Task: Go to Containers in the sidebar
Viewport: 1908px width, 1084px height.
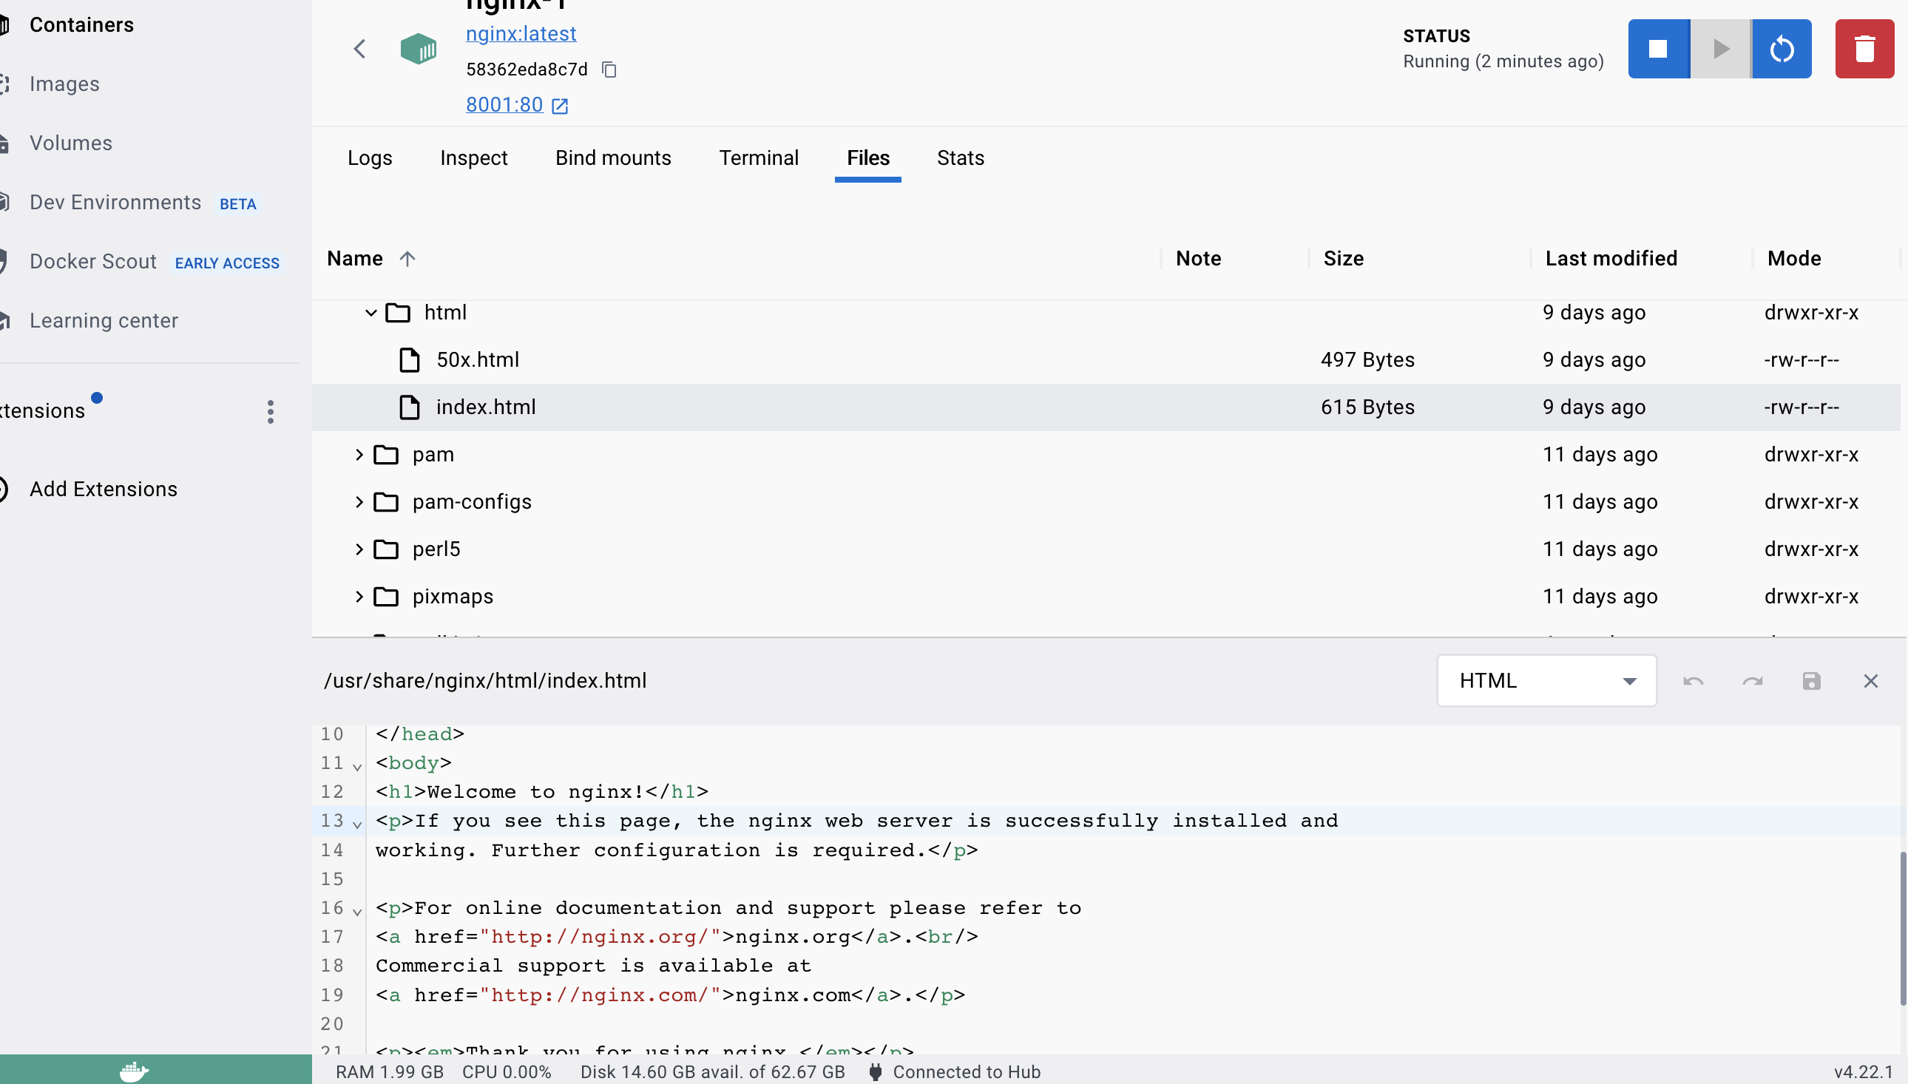Action: tap(82, 24)
